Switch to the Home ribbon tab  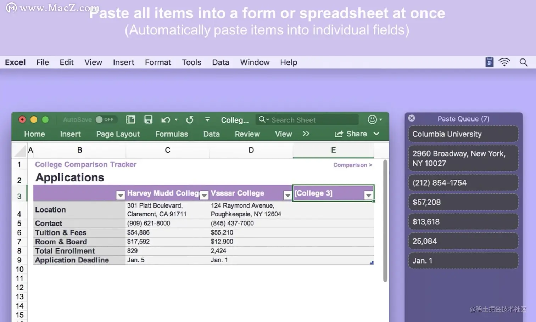tap(34, 134)
